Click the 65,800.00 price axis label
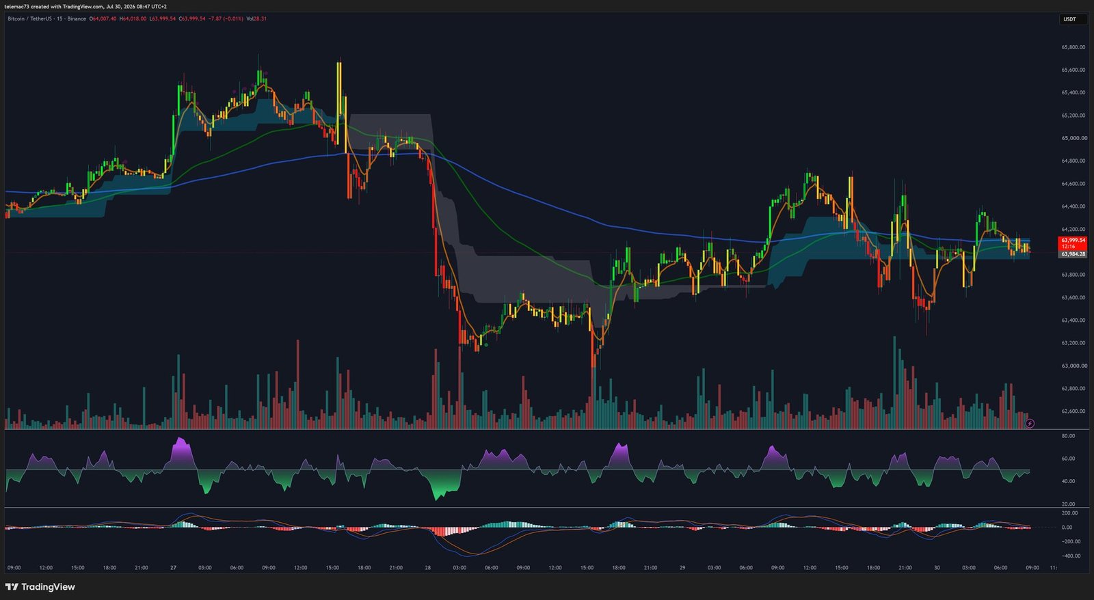The height and width of the screenshot is (600, 1094). coord(1073,47)
